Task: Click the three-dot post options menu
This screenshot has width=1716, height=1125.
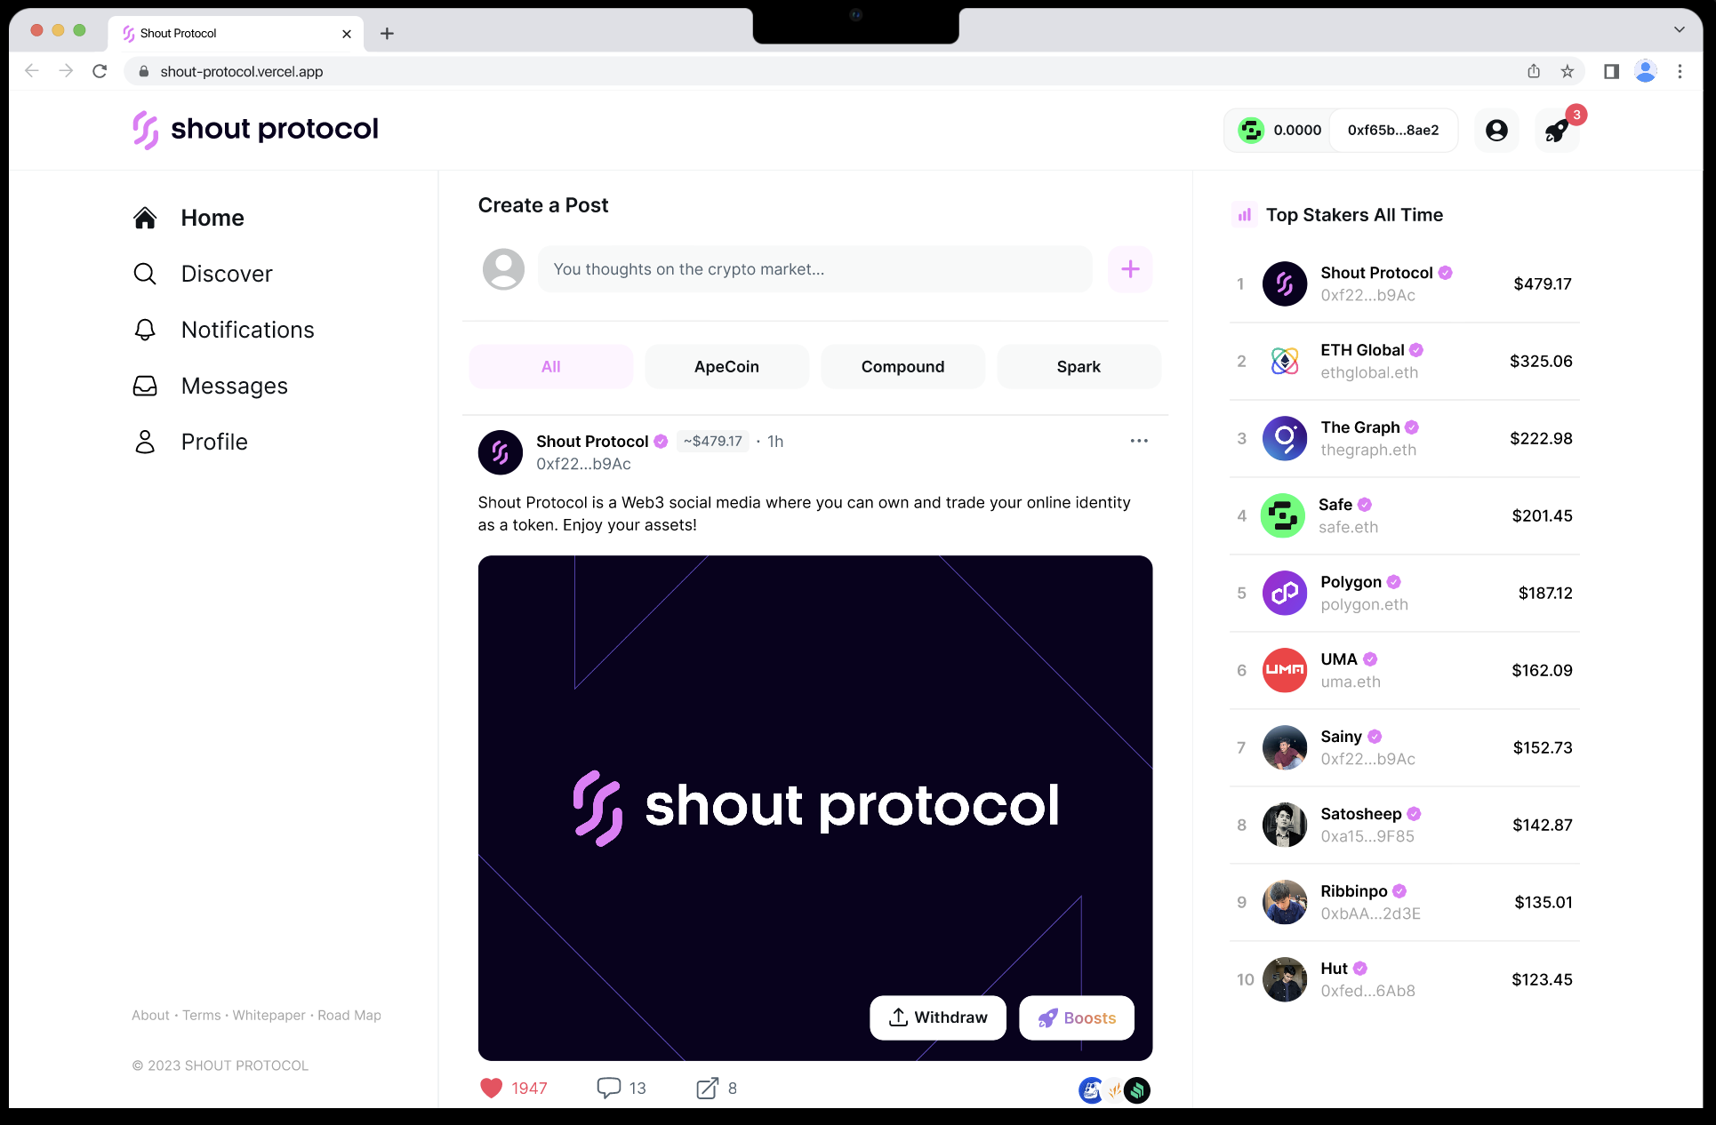Action: click(1138, 441)
